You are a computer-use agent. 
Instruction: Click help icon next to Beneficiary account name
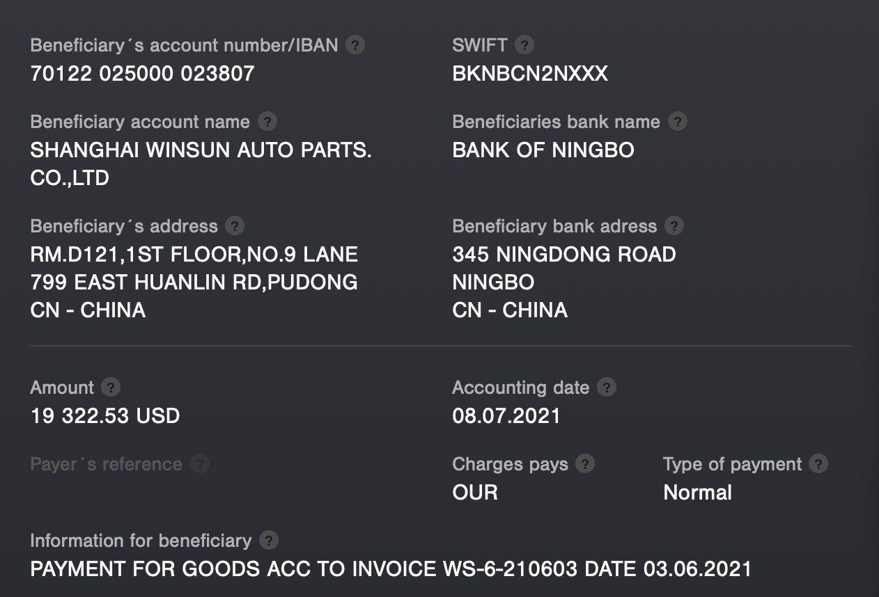267,122
